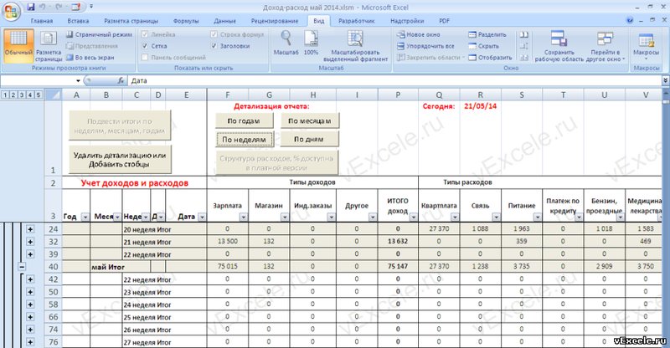Save workspace (Сохранить рабочую область)

[x=559, y=46]
